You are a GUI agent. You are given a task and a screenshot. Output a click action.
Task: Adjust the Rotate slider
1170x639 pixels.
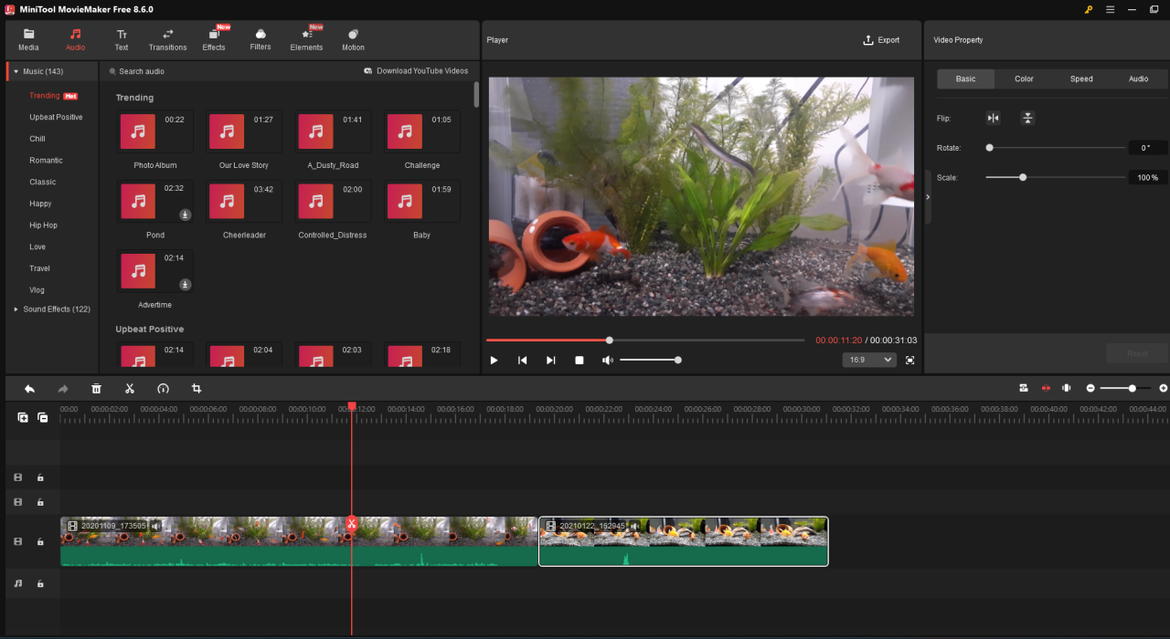point(1056,147)
